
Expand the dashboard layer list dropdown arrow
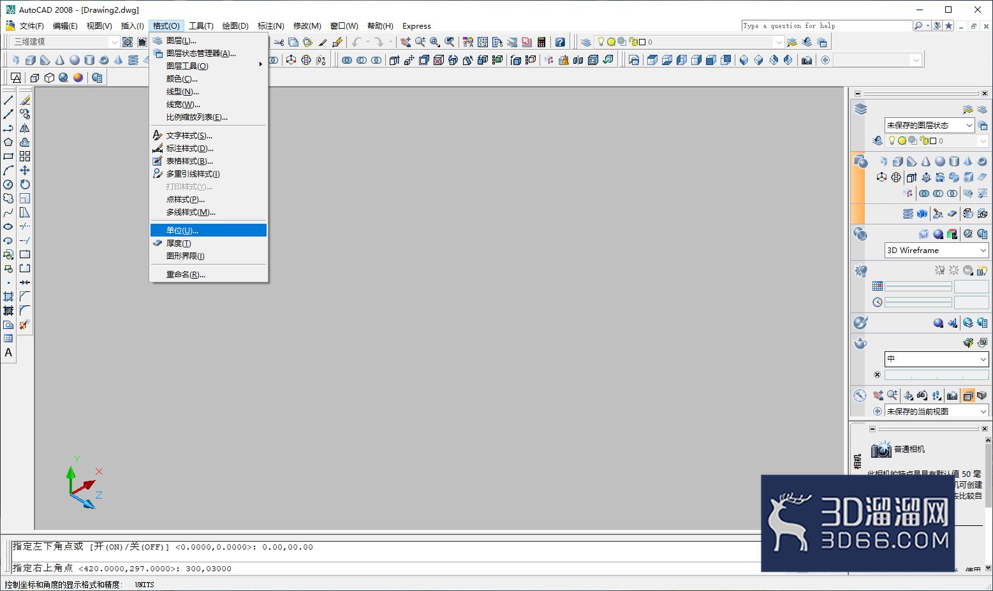point(983,141)
